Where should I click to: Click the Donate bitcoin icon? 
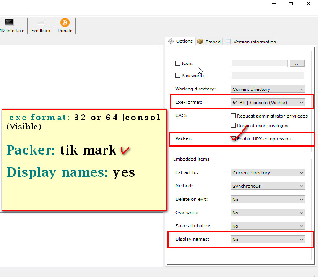tap(65, 23)
